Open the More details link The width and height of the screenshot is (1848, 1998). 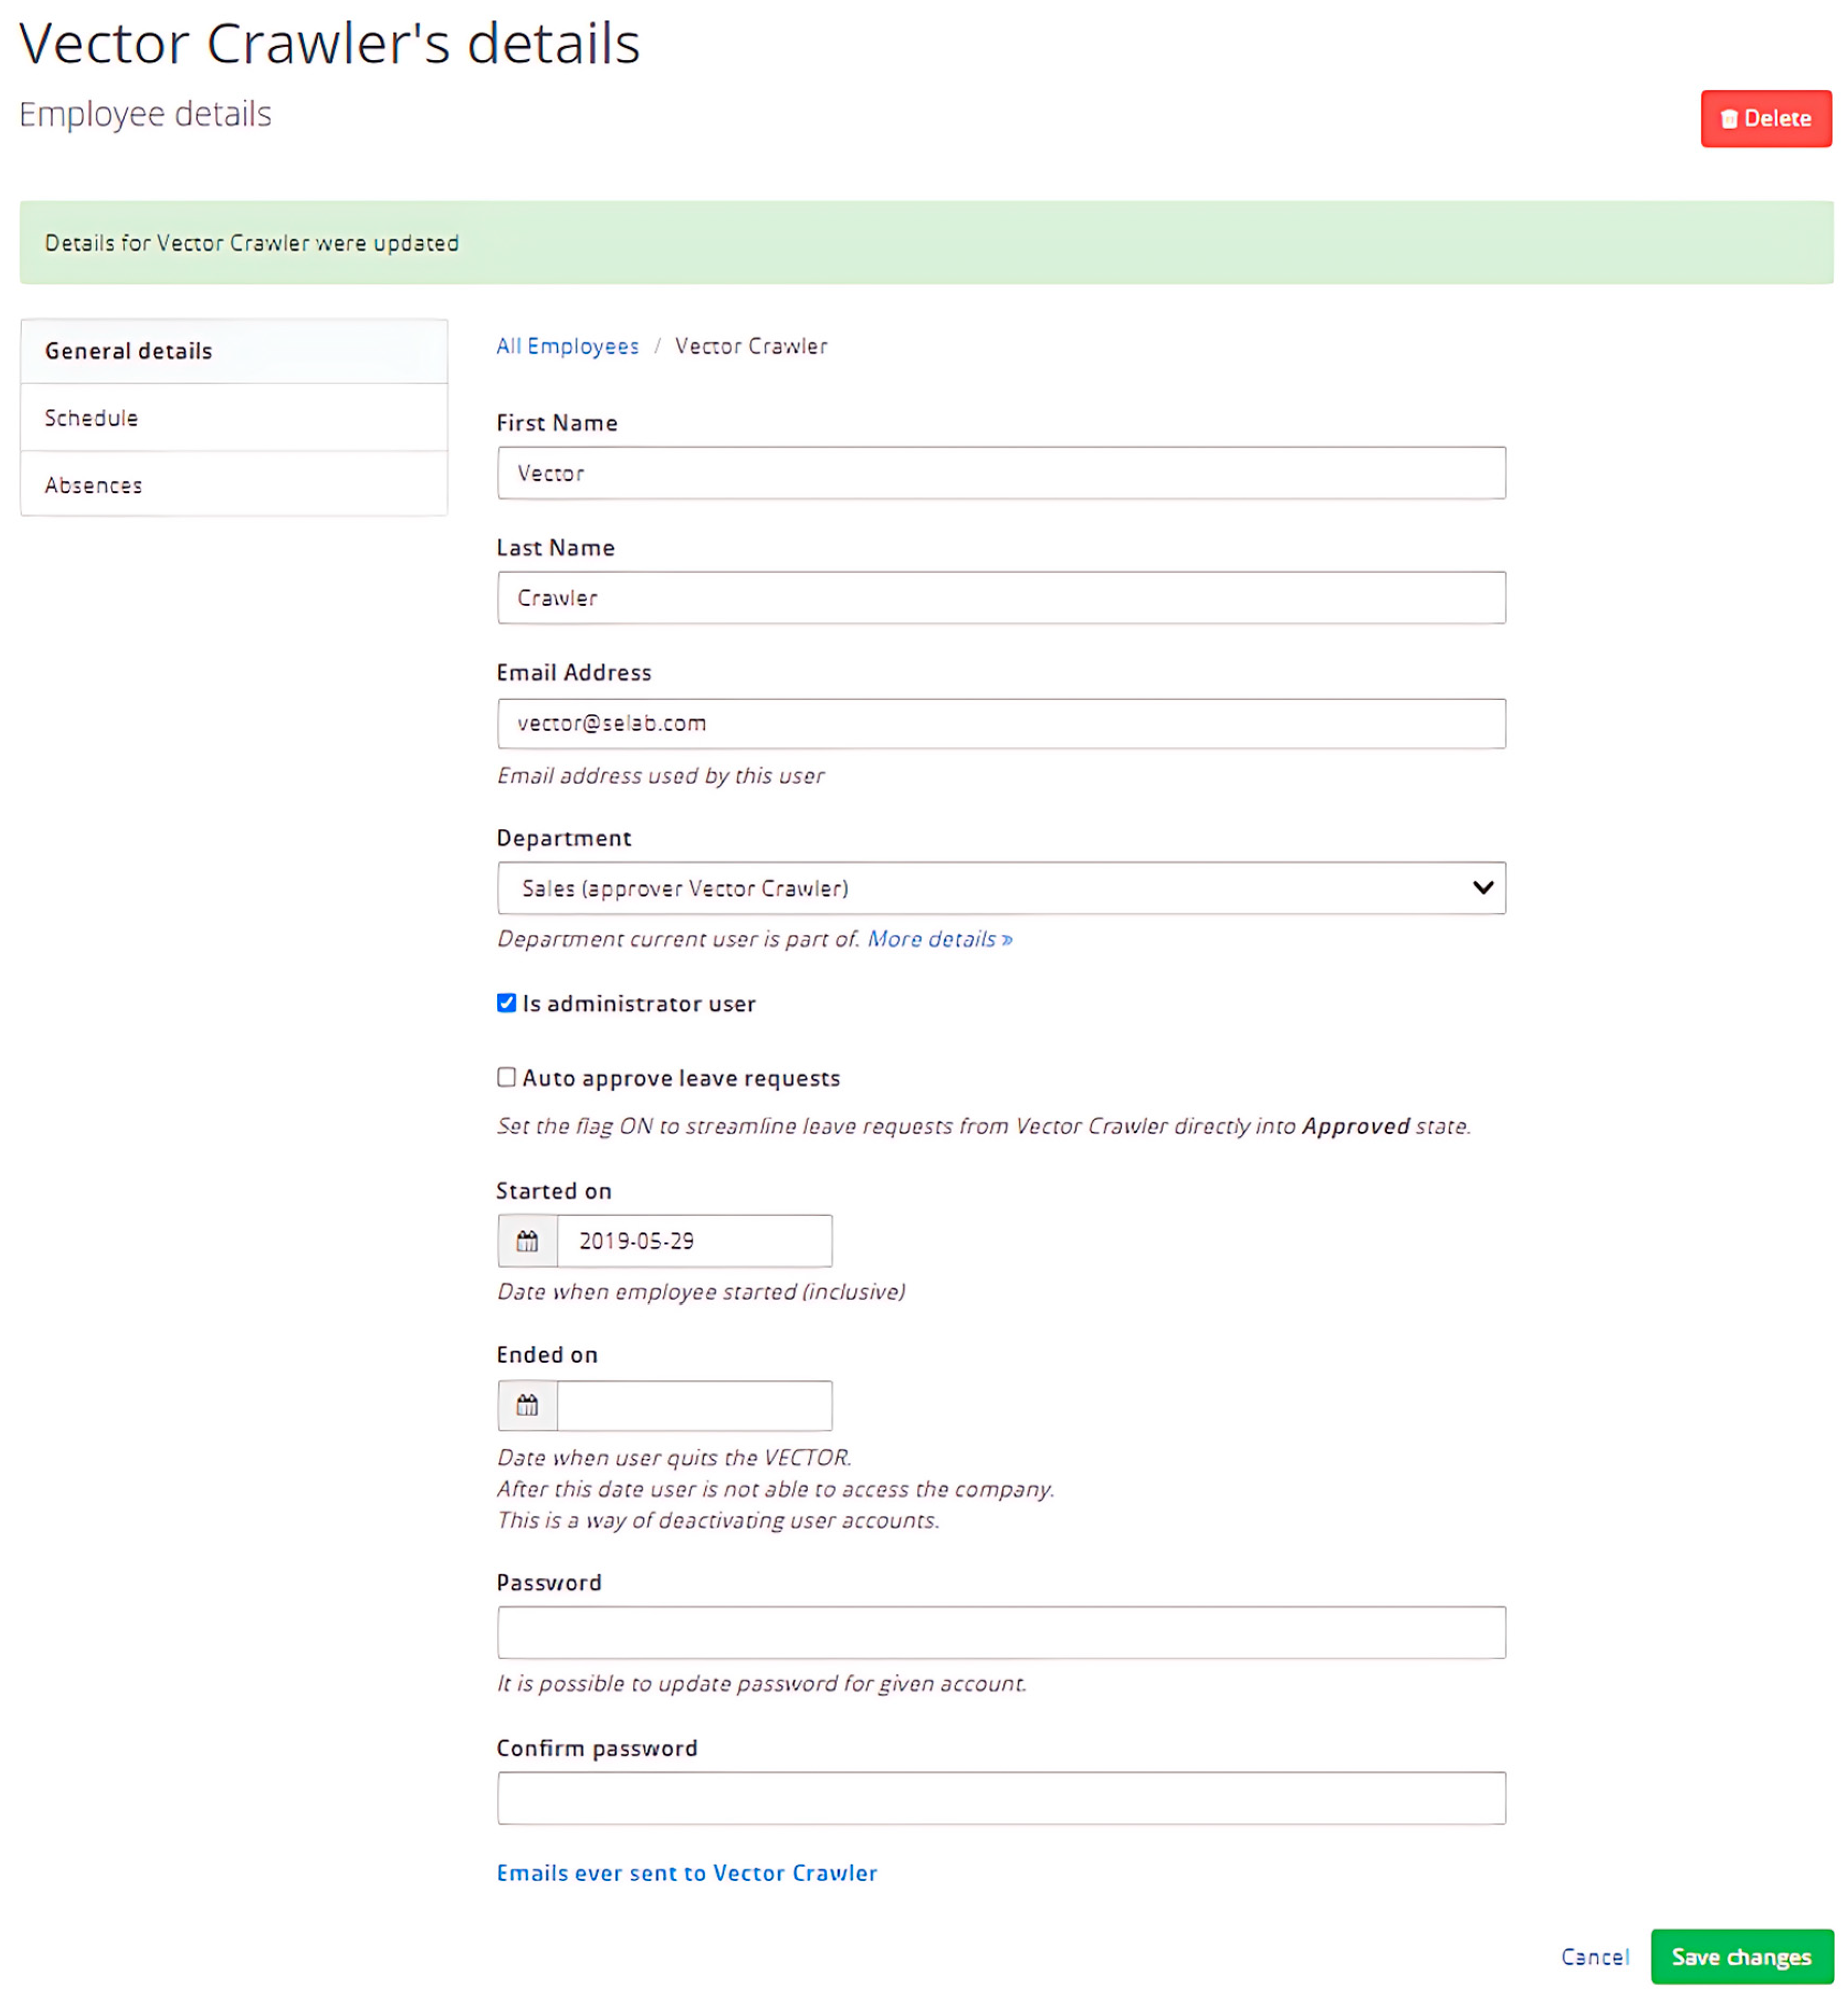(939, 939)
